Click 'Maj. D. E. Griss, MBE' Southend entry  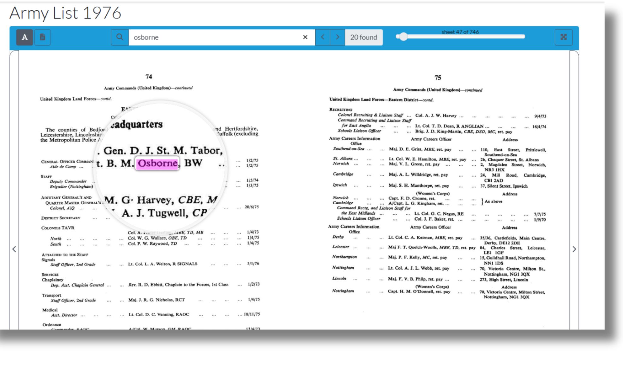[420, 149]
